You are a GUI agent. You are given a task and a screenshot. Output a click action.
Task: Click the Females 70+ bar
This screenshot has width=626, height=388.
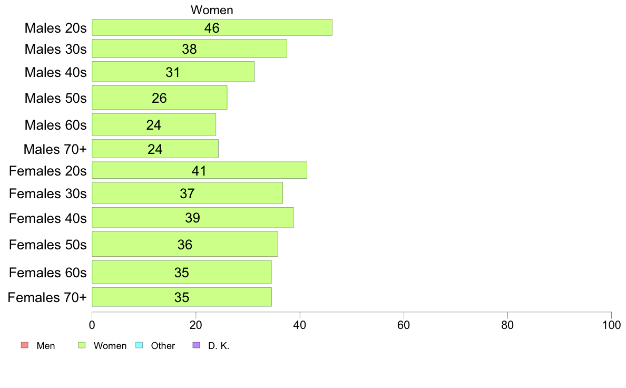coord(182,297)
